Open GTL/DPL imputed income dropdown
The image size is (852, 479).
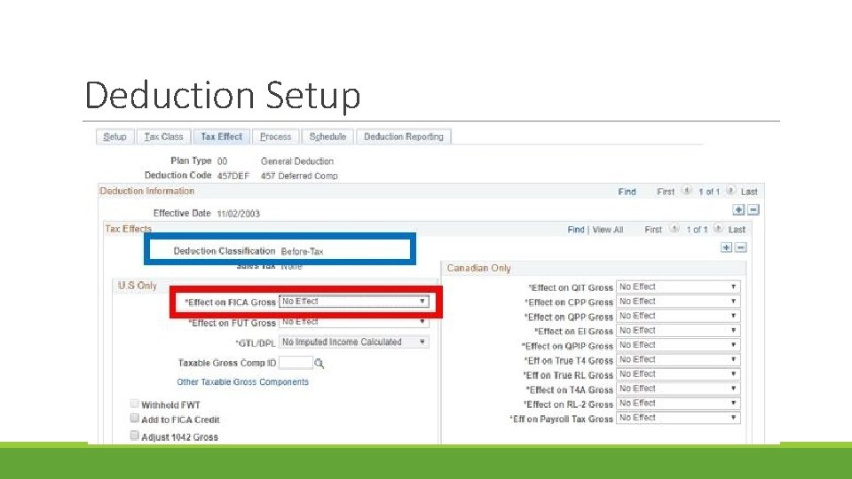pos(354,342)
